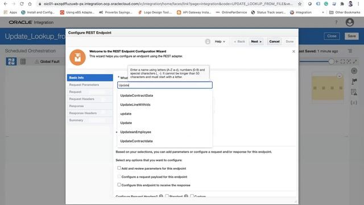Click Cancel in the wizard
Screen dimensions: 364x205
coord(274,42)
